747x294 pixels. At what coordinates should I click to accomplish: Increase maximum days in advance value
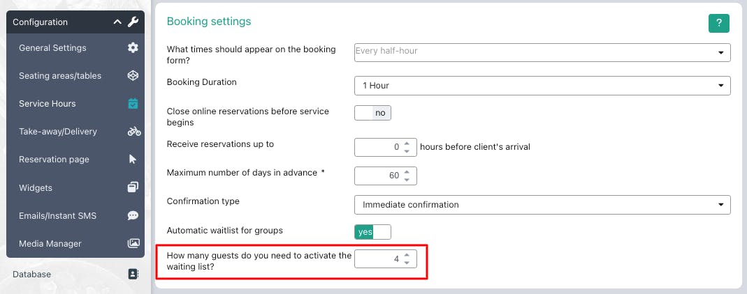(407, 171)
